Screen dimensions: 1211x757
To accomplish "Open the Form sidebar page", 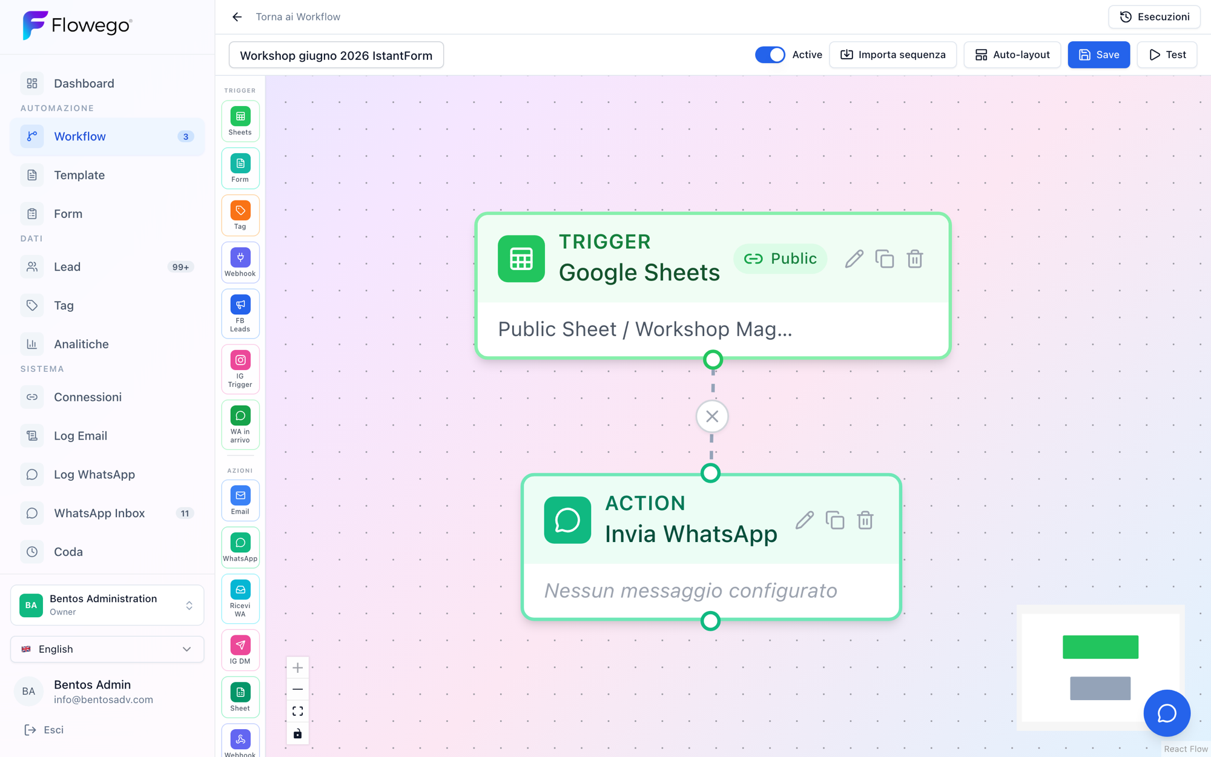I will coord(107,214).
